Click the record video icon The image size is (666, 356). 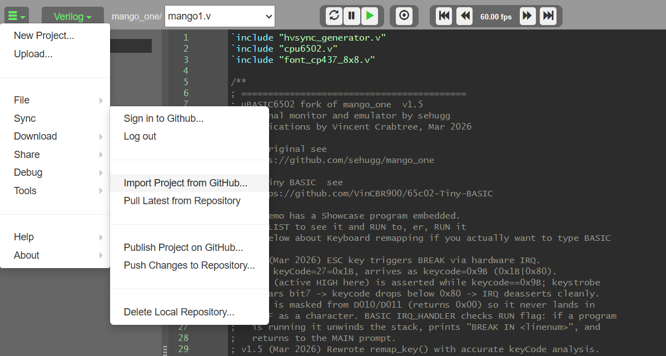(404, 16)
